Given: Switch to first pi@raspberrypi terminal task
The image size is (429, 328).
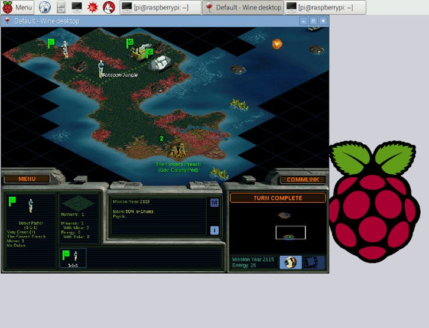Looking at the screenshot, I should point(160,7).
